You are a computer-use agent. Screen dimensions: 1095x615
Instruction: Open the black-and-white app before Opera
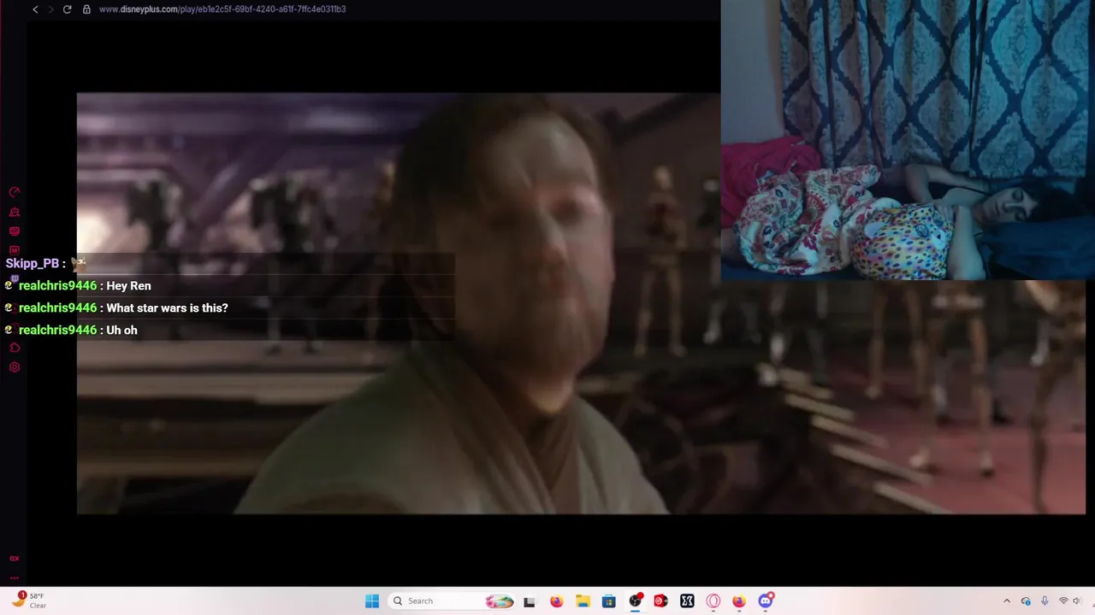tap(687, 601)
